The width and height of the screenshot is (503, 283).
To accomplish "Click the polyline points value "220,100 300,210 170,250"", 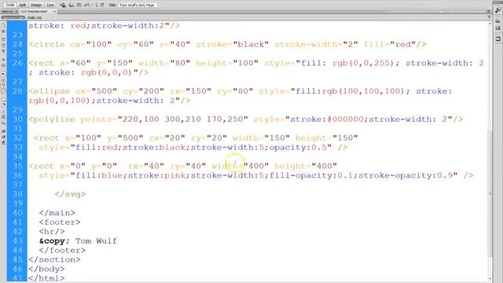I will pos(183,119).
